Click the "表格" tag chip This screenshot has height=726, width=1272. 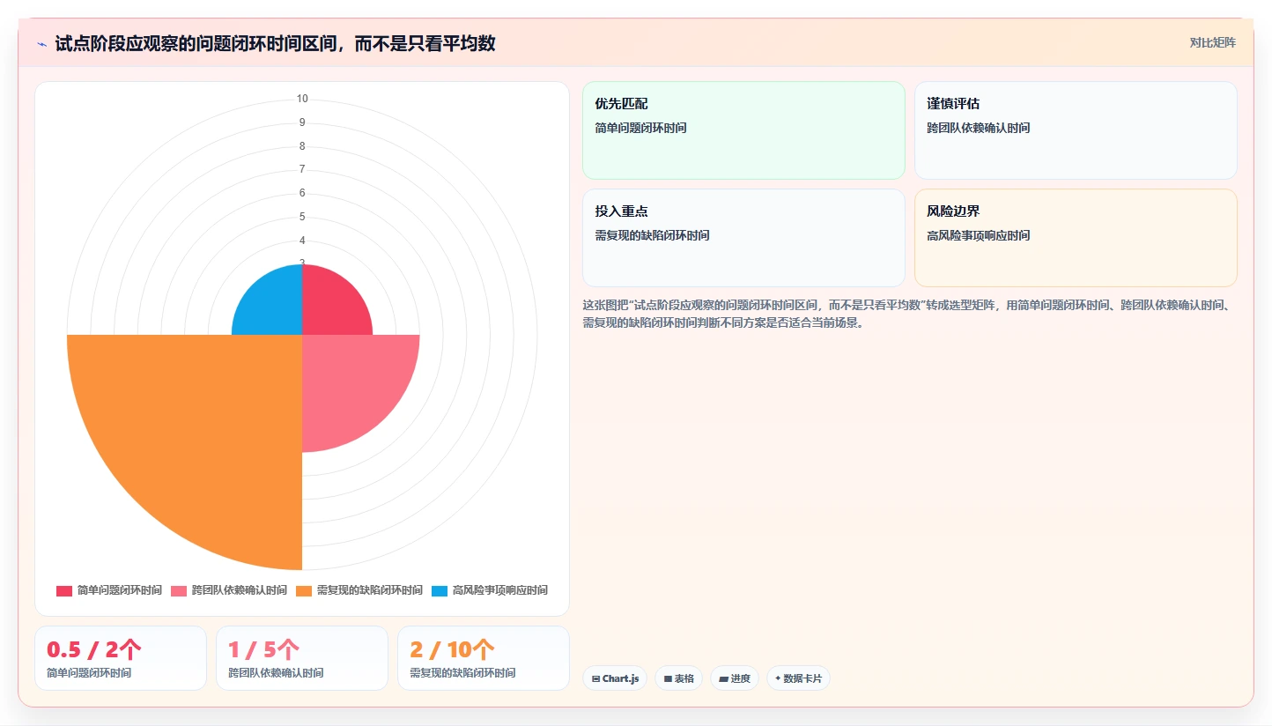(678, 678)
